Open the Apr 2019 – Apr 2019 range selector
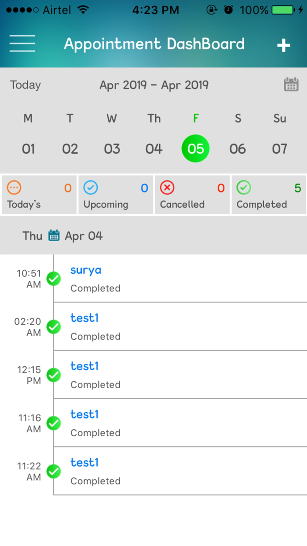The width and height of the screenshot is (307, 546). coord(154,85)
